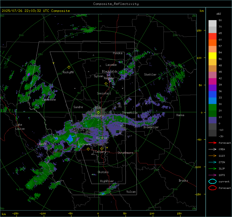Click the magenta storm core northwest of Limestone

point(29,74)
